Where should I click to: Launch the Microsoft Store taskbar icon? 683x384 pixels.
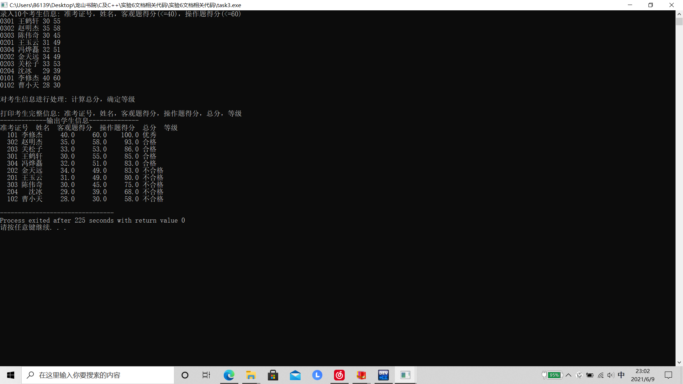point(273,375)
